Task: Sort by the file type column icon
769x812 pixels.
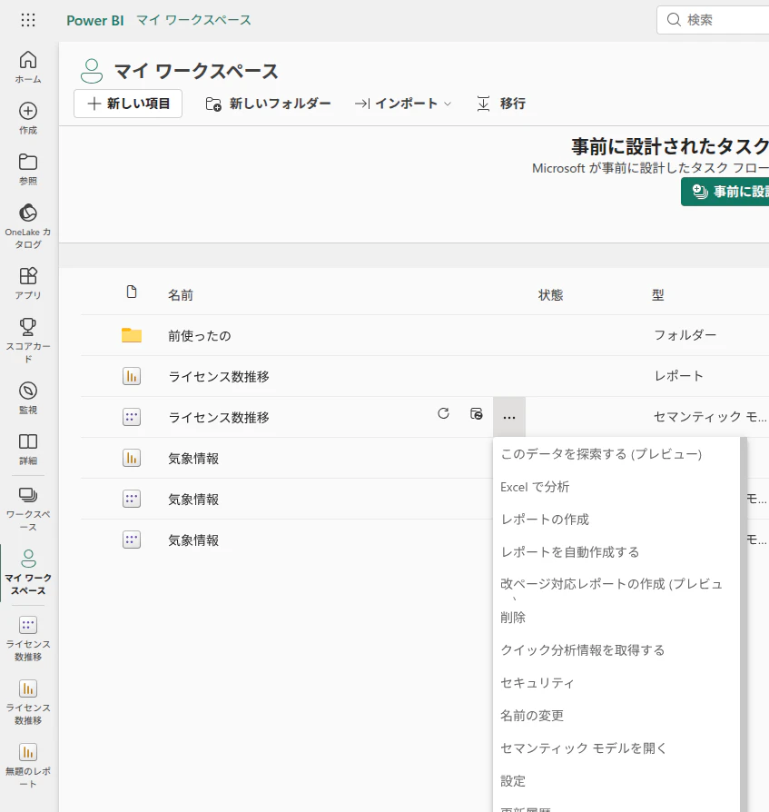Action: click(132, 292)
